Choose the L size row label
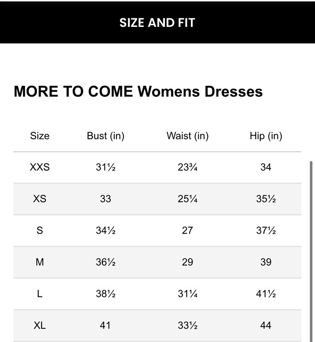The image size is (315, 342). [x=40, y=293]
